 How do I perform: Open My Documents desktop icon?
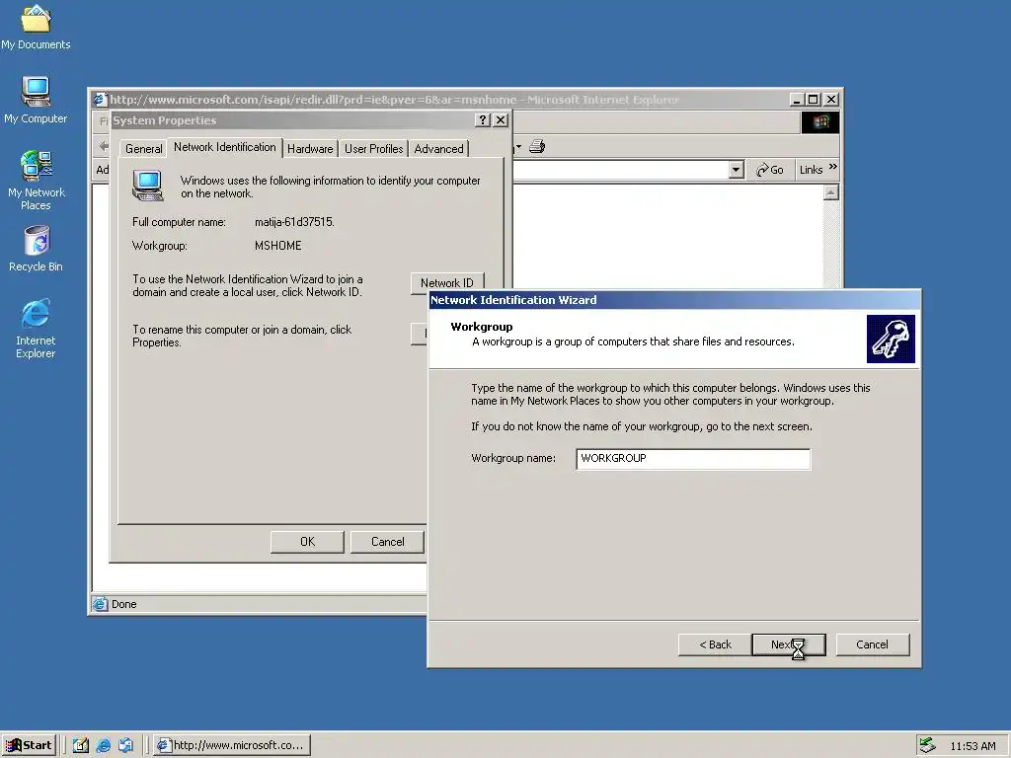(x=36, y=27)
